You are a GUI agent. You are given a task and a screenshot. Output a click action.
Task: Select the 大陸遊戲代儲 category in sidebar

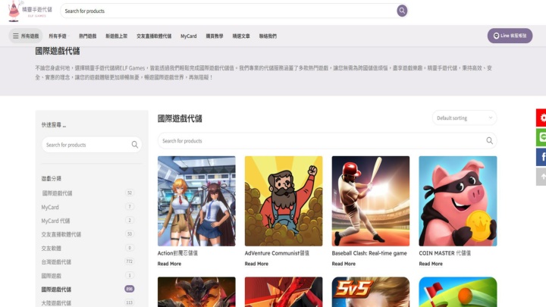(56, 302)
